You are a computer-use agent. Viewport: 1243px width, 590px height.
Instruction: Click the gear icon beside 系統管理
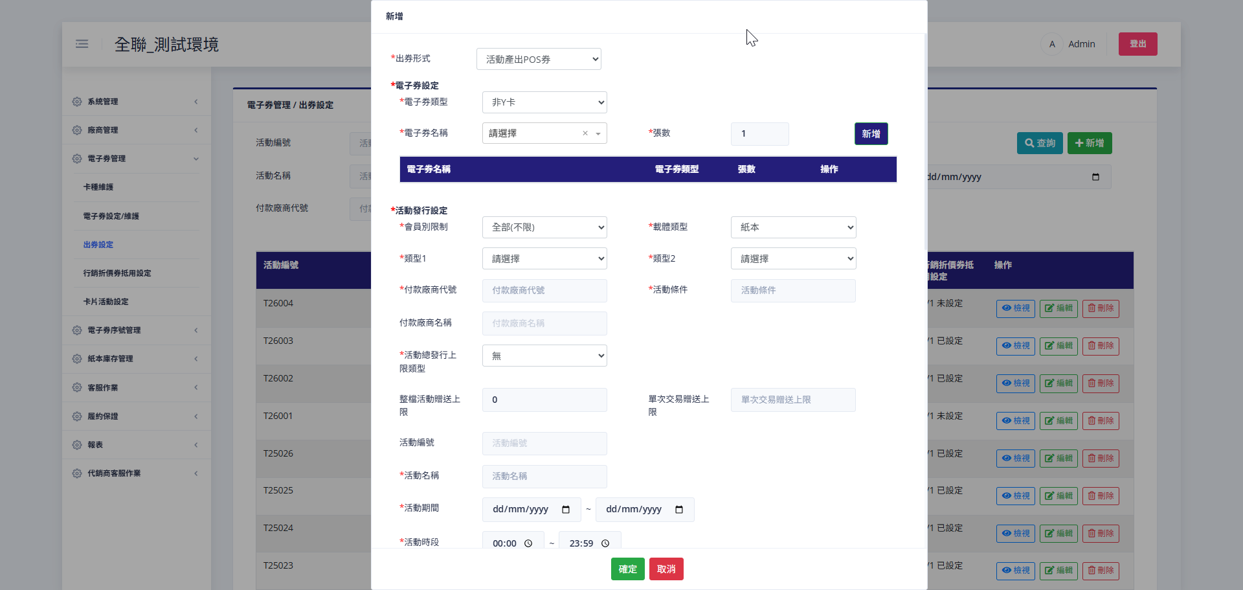click(x=76, y=102)
